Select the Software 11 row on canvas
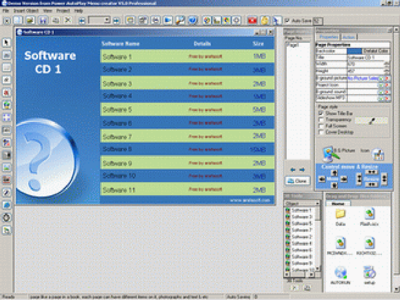The height and width of the screenshot is (300, 400). pos(187,189)
